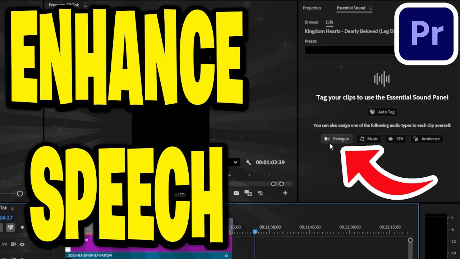Click the Auto Tag button

click(382, 112)
